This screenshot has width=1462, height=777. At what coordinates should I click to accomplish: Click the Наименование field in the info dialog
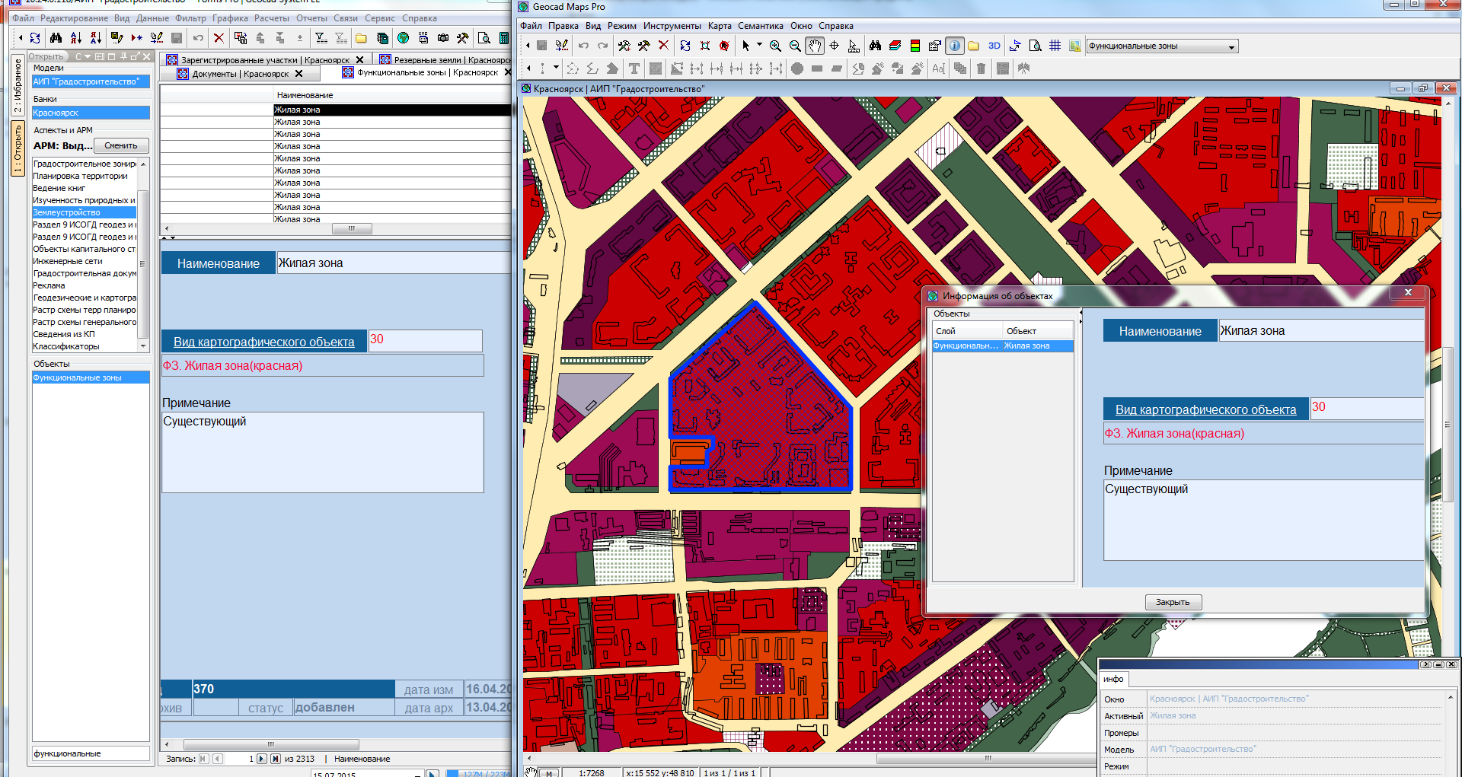1320,331
